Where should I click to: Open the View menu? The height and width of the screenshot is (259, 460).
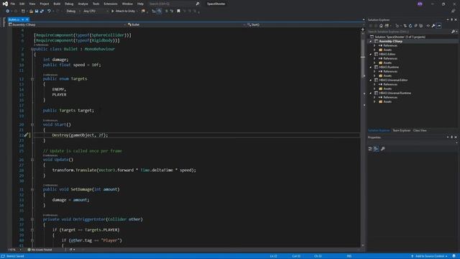point(32,4)
